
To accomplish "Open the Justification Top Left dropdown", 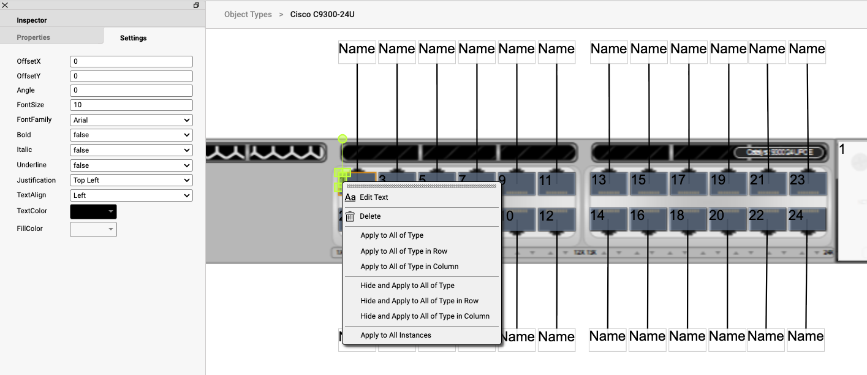I will (x=131, y=180).
